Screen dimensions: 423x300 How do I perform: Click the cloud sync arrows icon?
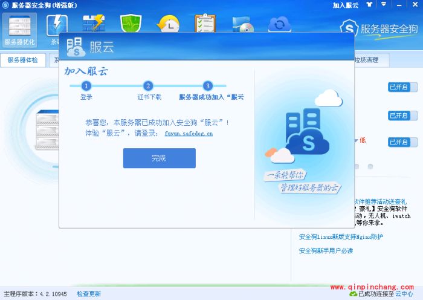pyautogui.click(x=279, y=25)
